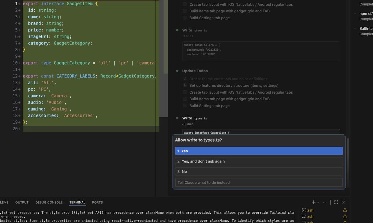
Task: Check 'Build Settings tab page' above the Write theme.ts entry
Action: (x=185, y=18)
